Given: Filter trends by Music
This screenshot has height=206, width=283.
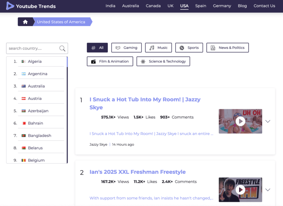Looking at the screenshot, I should coord(158,48).
